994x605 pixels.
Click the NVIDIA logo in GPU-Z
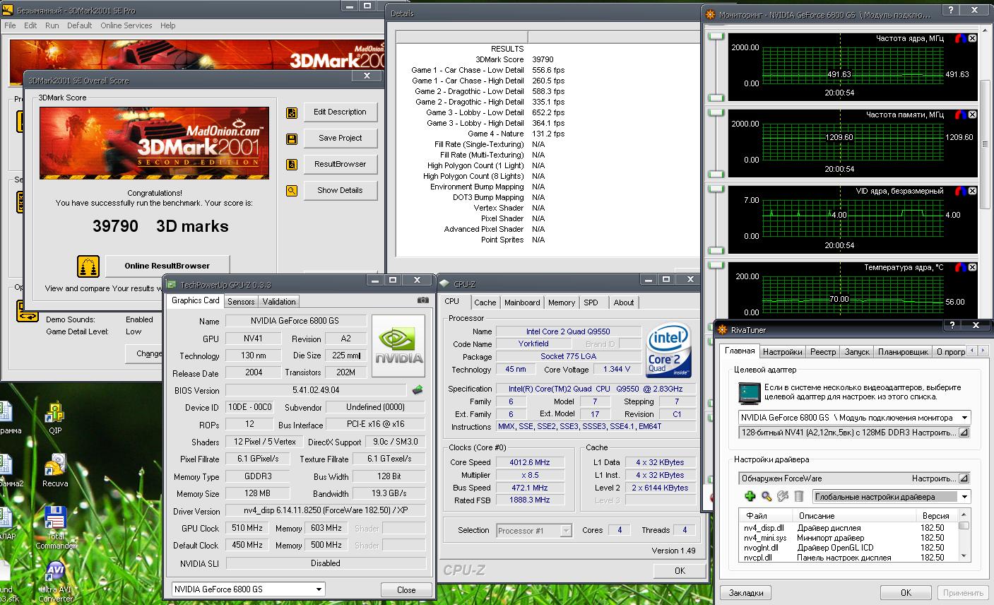[x=398, y=346]
